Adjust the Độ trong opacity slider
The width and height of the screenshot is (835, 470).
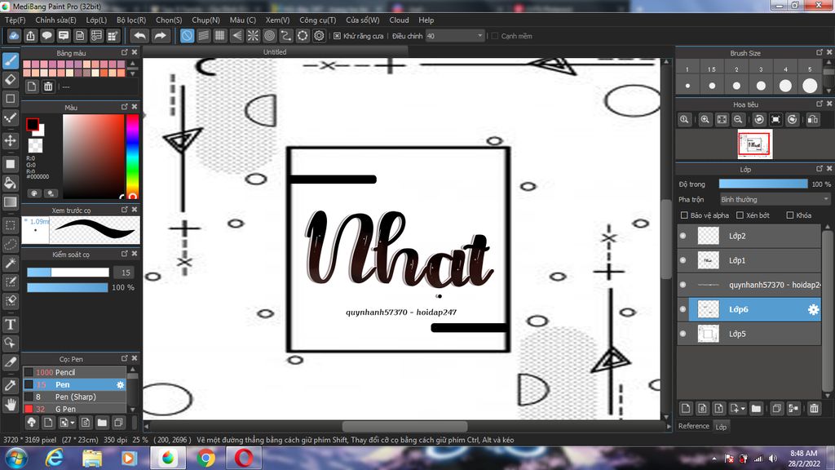(763, 184)
